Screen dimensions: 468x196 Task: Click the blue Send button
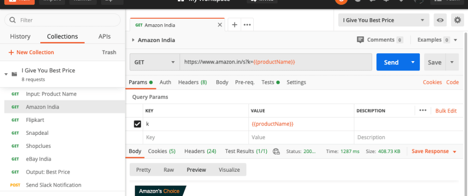point(391,62)
